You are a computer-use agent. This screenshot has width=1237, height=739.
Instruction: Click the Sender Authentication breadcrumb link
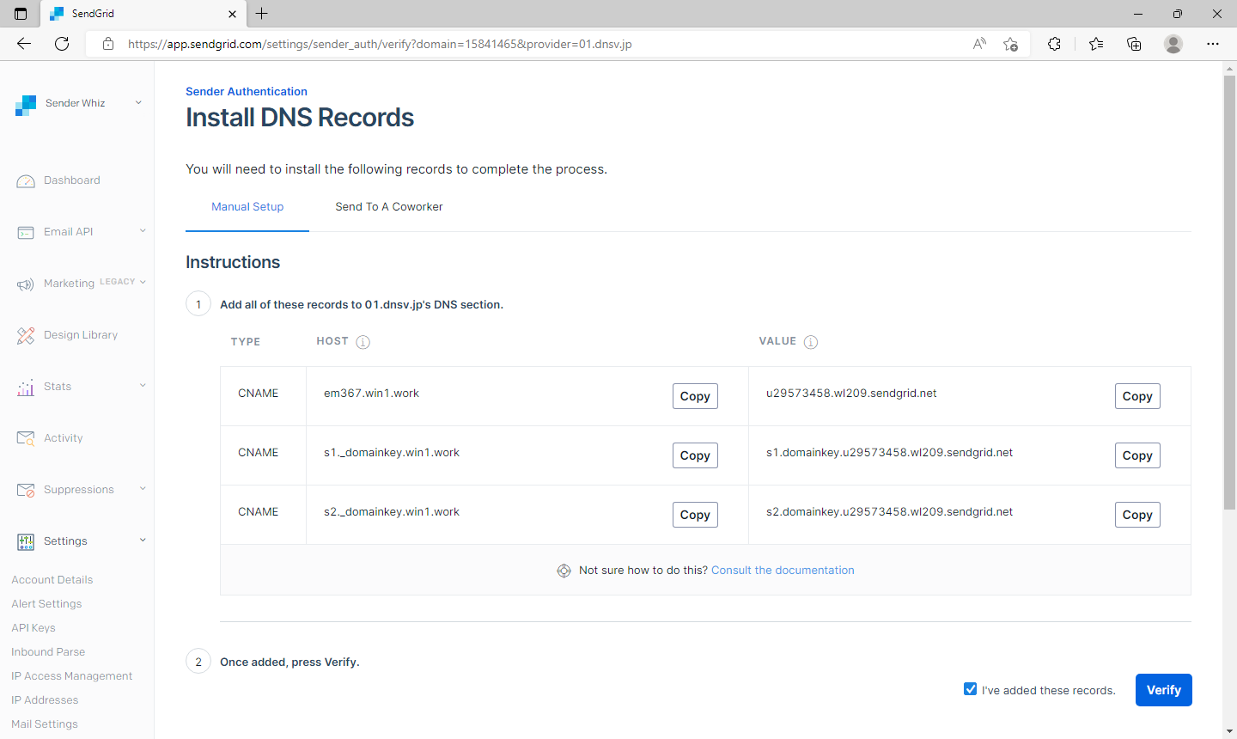247,92
